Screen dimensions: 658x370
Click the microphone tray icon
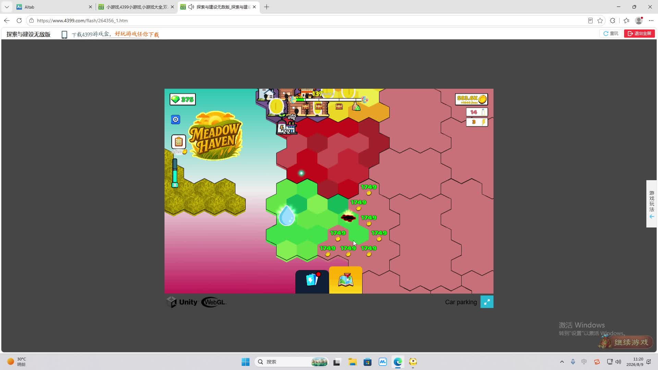[573, 362]
